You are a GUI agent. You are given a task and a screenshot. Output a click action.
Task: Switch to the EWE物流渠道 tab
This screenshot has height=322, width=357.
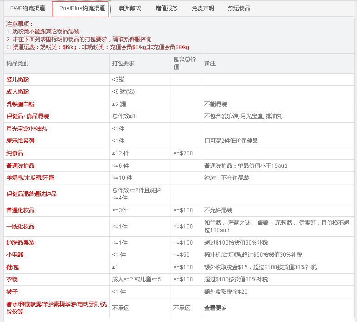tap(28, 8)
